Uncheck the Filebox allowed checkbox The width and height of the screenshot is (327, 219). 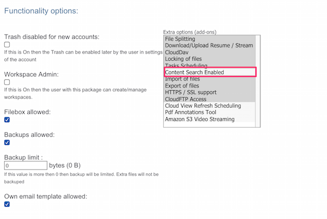7,120
